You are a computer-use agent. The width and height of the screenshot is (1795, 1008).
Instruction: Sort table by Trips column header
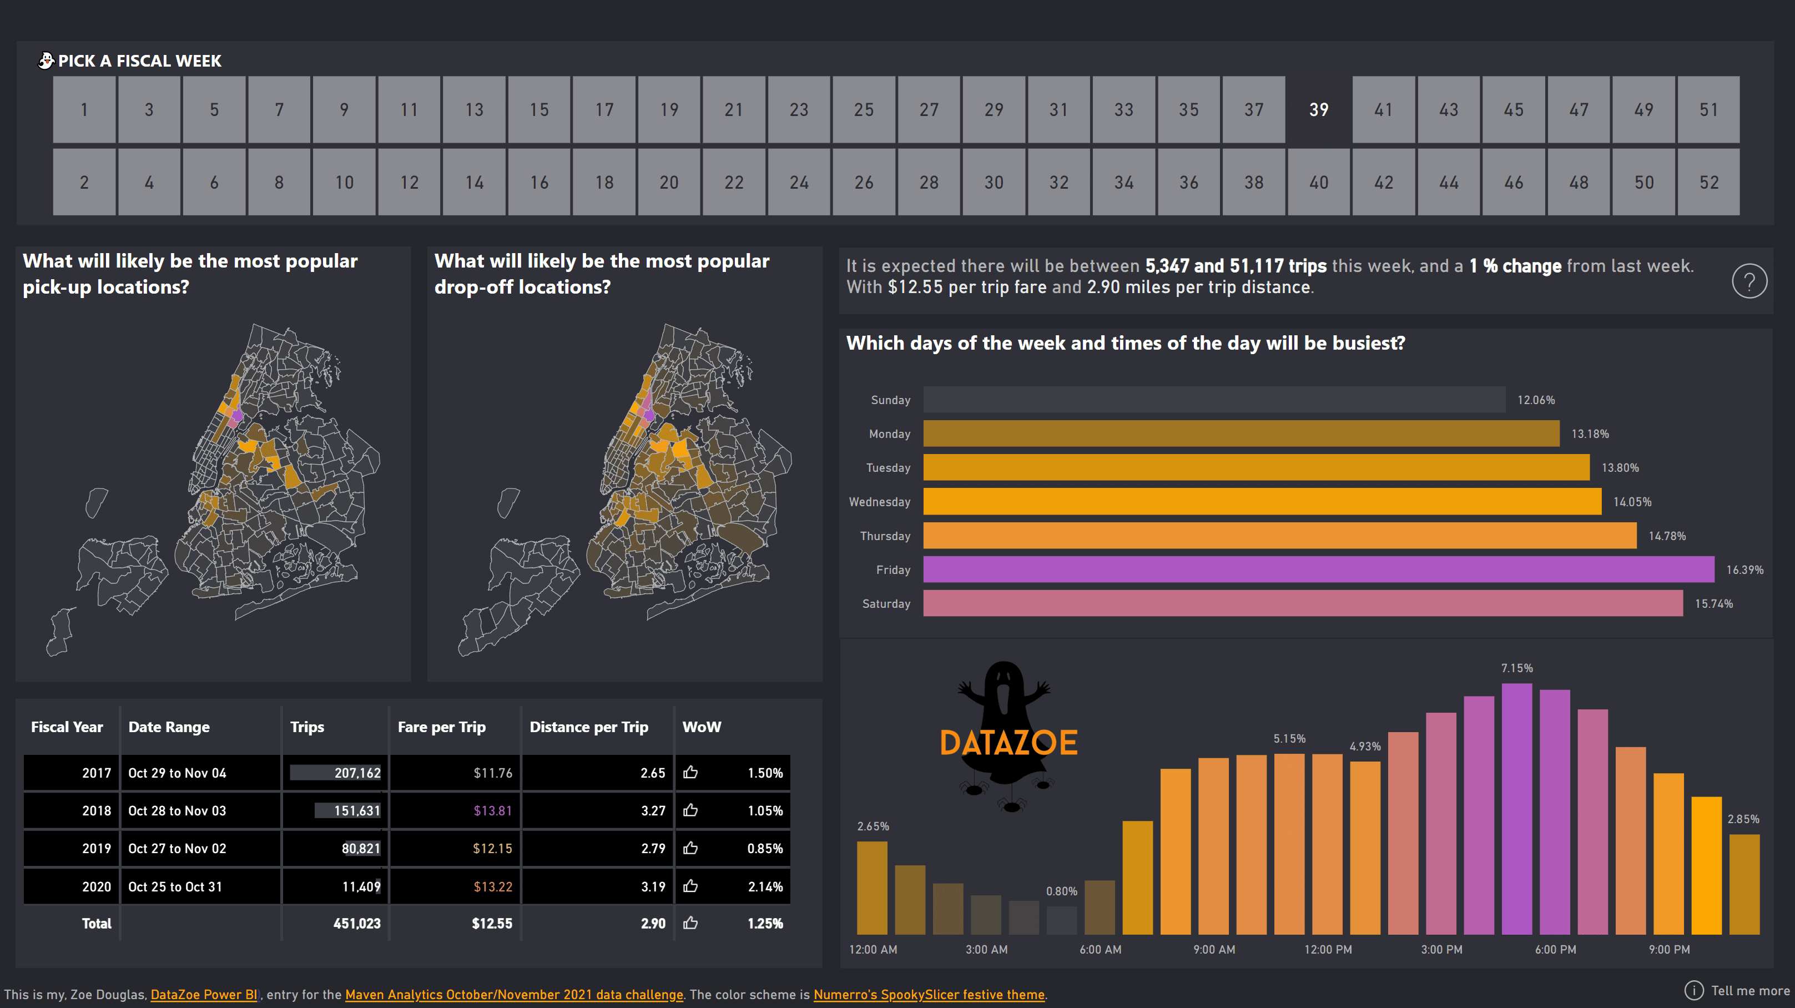pyautogui.click(x=306, y=727)
